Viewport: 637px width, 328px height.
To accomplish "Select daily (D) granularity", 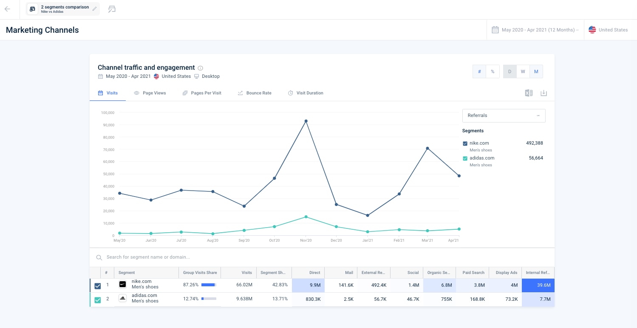I will pos(510,71).
